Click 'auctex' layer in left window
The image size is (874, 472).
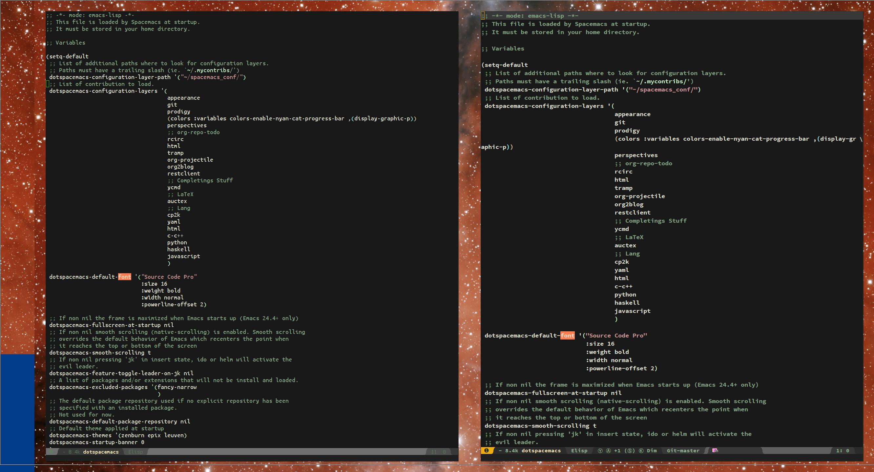[x=177, y=201]
